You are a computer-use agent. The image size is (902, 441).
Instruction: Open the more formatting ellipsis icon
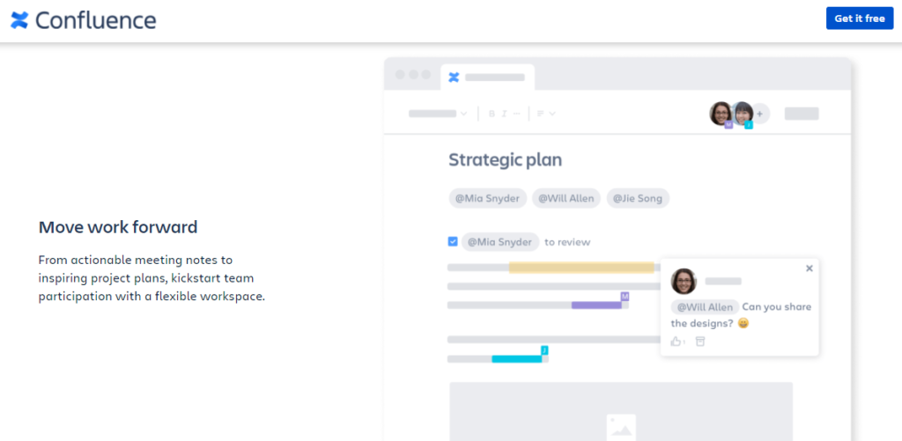pos(516,114)
